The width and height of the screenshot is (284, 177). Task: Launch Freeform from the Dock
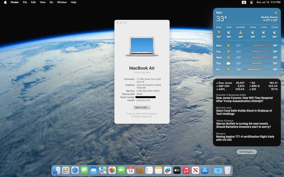(x=168, y=170)
